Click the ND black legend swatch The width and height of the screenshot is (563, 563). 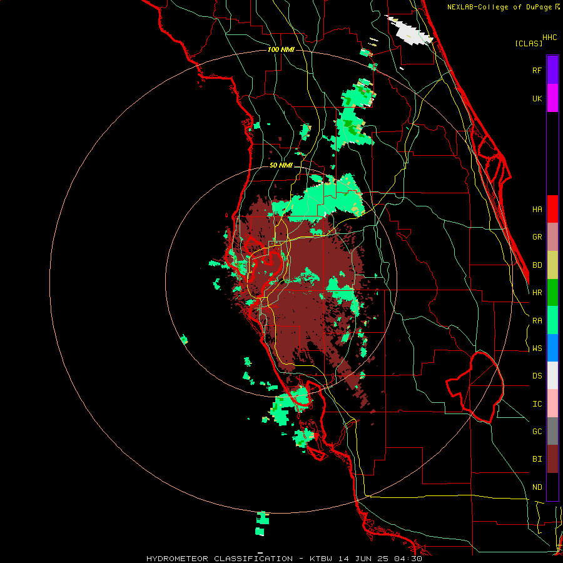(552, 487)
